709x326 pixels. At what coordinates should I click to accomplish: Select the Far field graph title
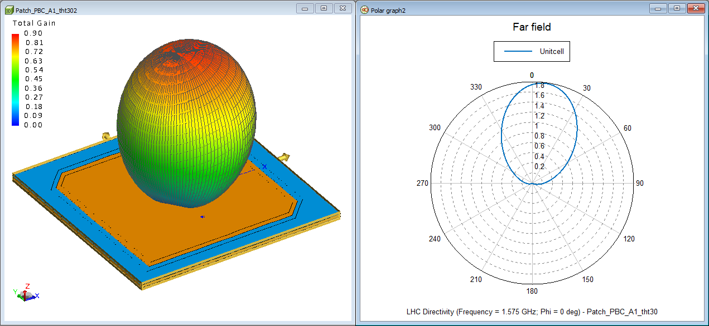coord(532,27)
